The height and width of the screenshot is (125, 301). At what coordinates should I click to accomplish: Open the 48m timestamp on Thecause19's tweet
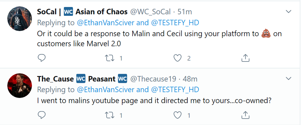click(x=190, y=79)
